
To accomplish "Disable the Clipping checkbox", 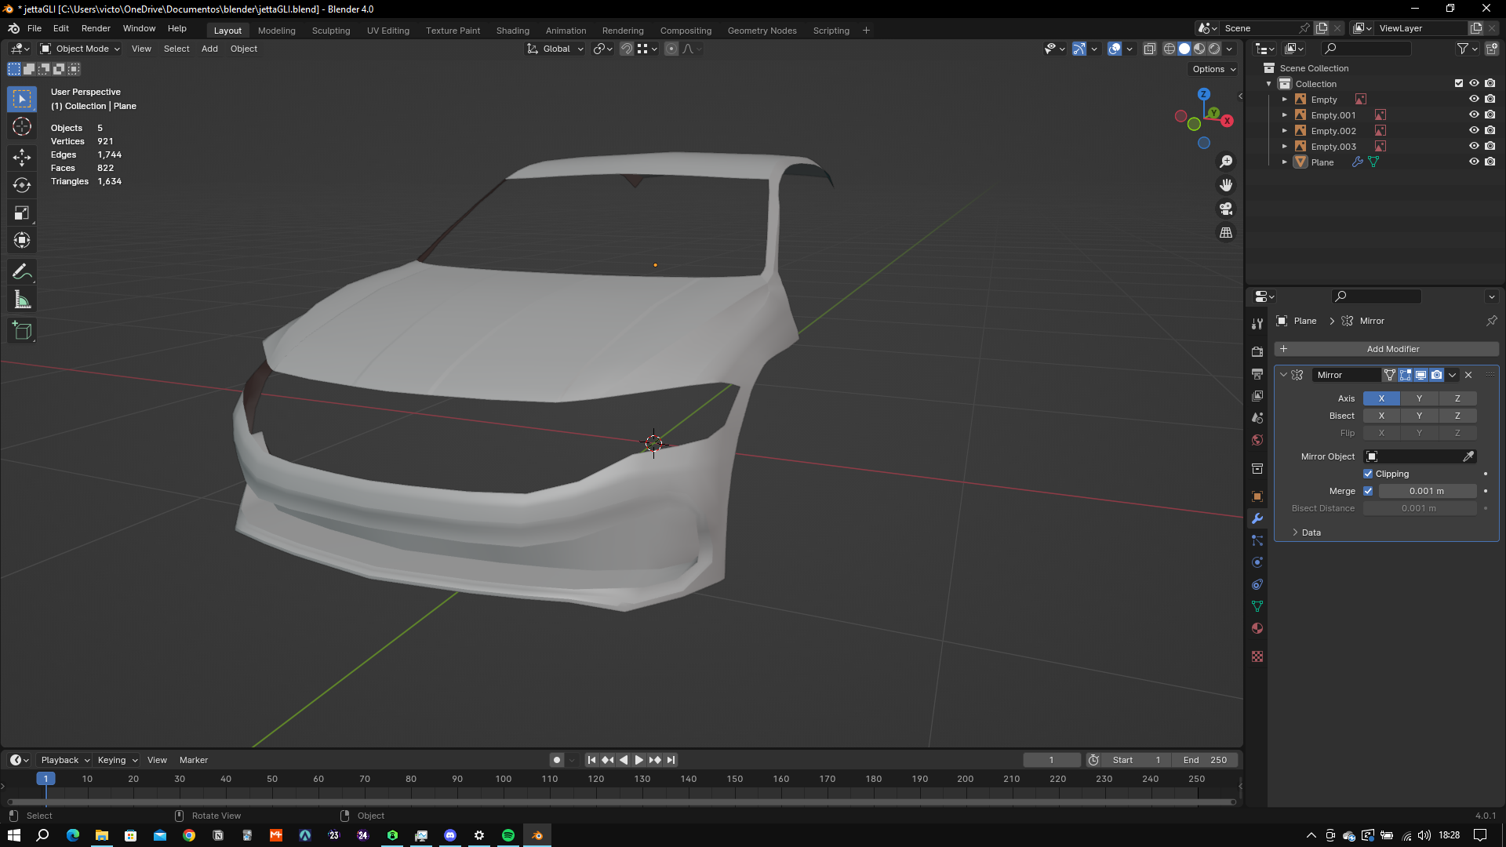I will pyautogui.click(x=1368, y=474).
